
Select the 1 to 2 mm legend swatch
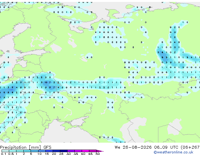point(20,151)
